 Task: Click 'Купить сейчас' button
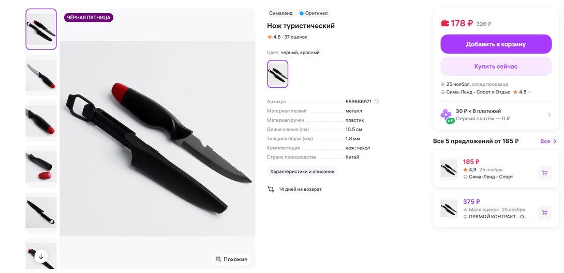click(496, 67)
